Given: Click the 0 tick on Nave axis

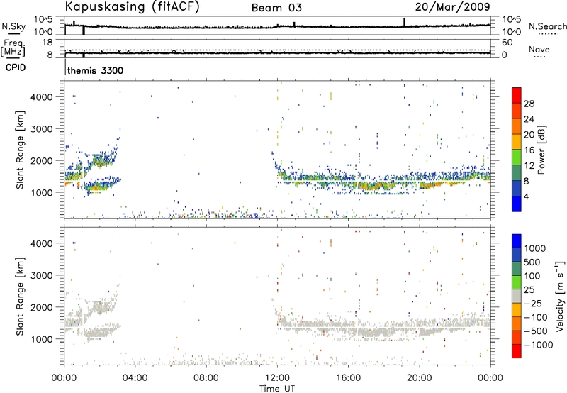Looking at the screenshot, I should (x=505, y=55).
